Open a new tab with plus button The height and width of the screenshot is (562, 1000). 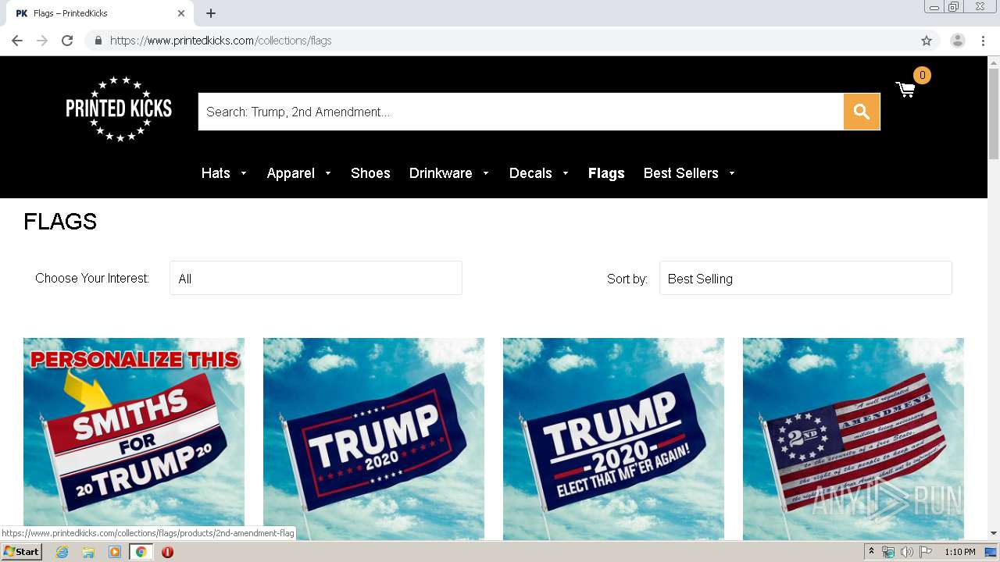[211, 13]
